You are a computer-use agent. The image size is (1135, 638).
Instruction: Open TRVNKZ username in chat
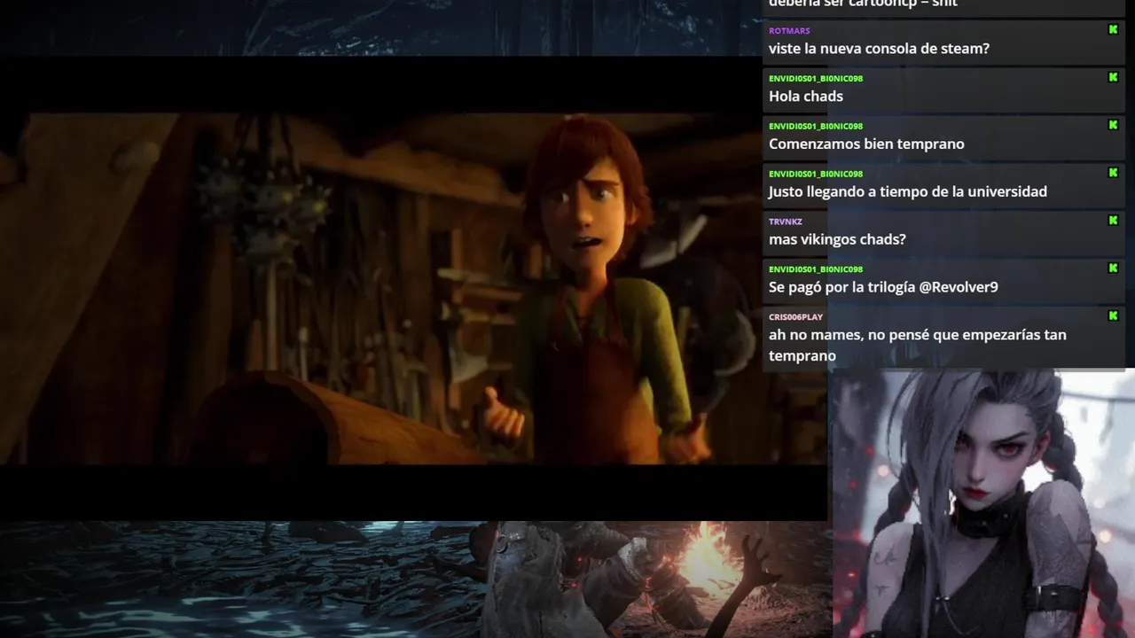(785, 222)
